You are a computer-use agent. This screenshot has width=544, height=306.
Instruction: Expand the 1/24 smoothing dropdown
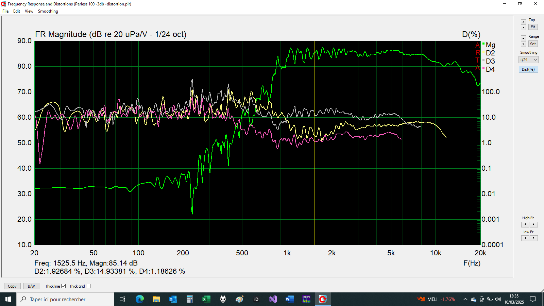(528, 60)
